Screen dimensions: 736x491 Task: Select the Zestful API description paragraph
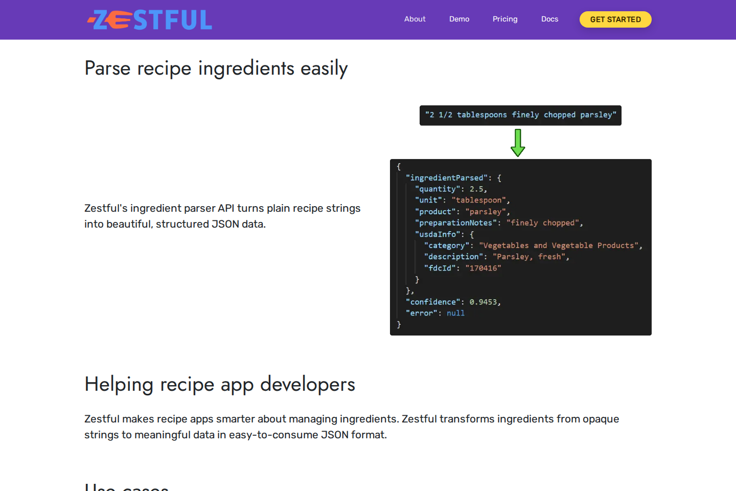pyautogui.click(x=222, y=216)
